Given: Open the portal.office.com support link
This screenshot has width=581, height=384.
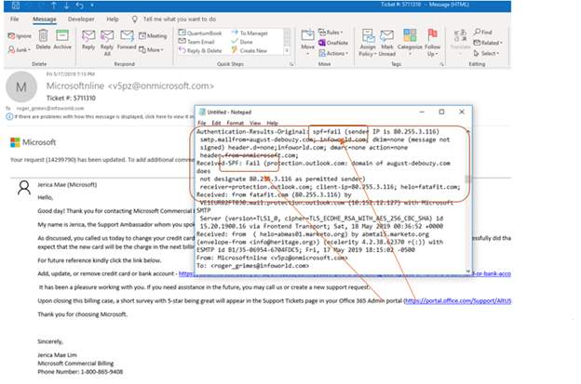Looking at the screenshot, I should (457, 300).
